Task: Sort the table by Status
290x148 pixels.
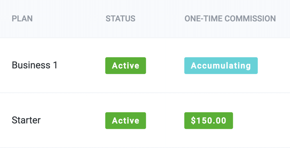Action: click(120, 19)
